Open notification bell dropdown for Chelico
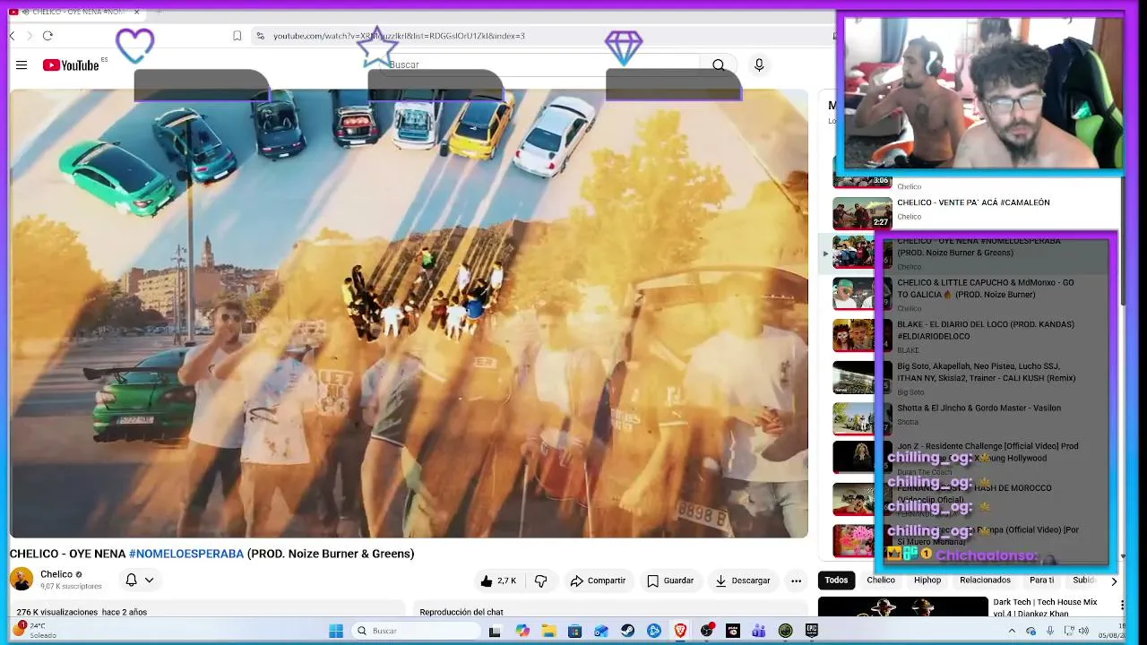The width and height of the screenshot is (1147, 645). pos(139,580)
